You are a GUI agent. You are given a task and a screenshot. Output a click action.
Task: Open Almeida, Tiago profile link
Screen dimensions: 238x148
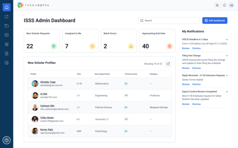48,82
